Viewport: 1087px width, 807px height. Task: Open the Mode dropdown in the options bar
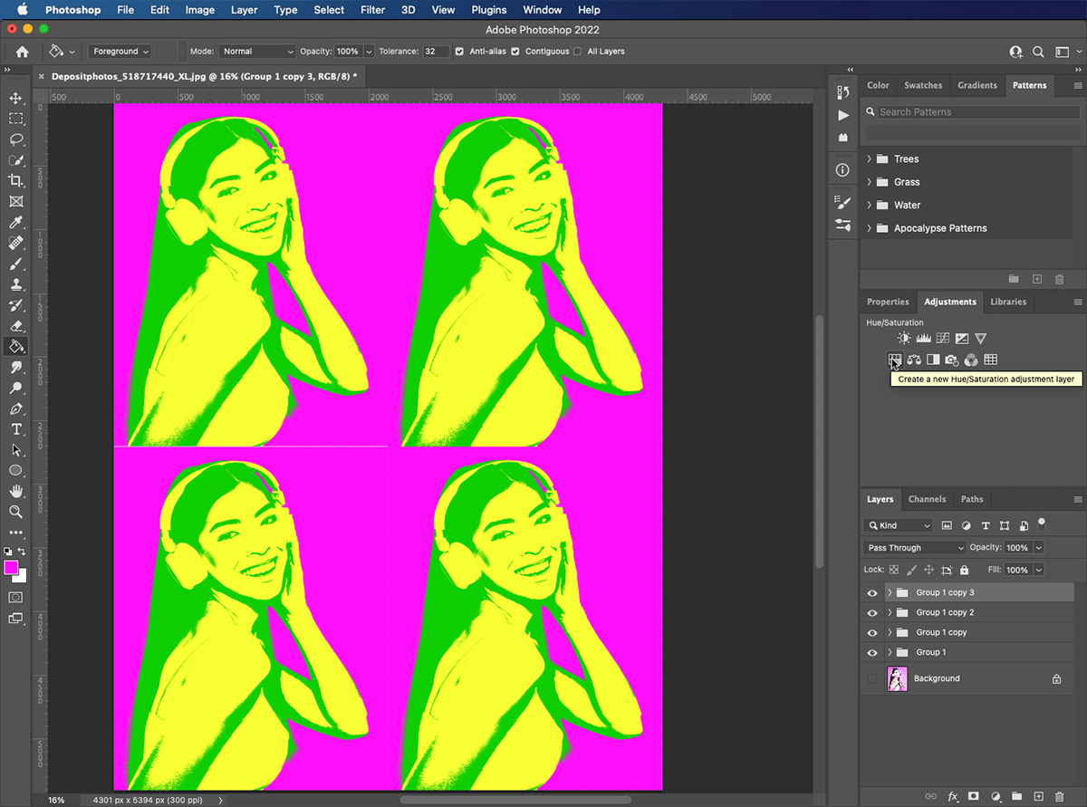click(258, 52)
